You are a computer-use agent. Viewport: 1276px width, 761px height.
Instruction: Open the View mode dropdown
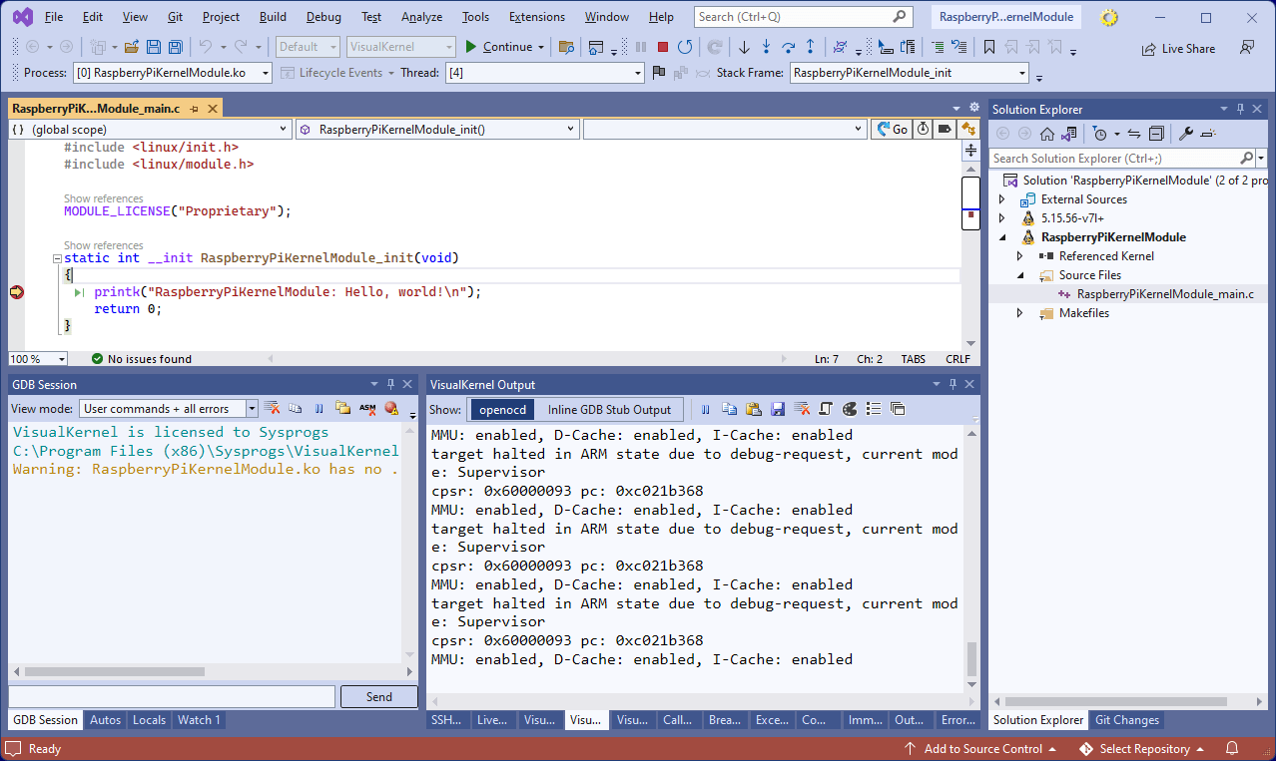pyautogui.click(x=167, y=408)
